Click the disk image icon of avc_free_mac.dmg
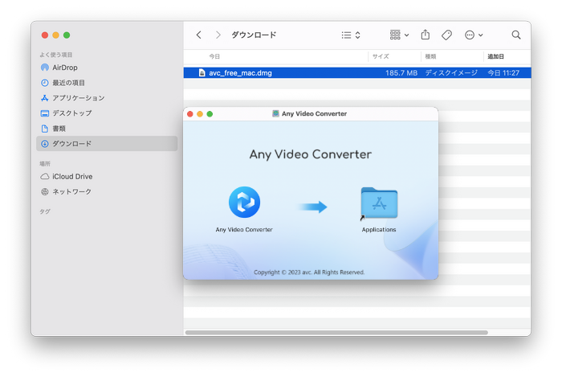The image size is (562, 377). coord(202,73)
